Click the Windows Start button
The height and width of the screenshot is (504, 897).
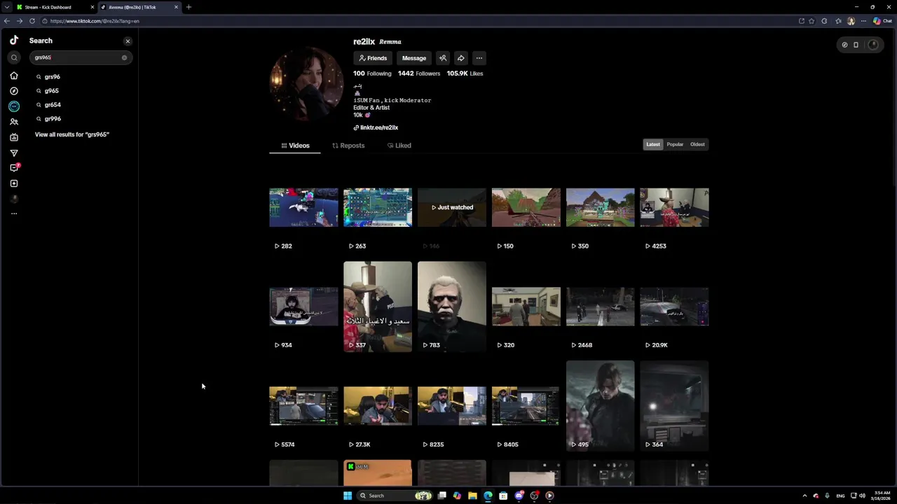click(347, 496)
